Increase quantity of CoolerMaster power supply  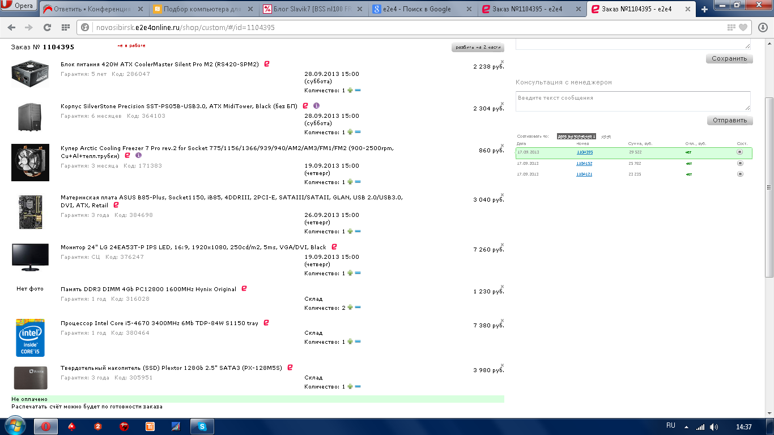(350, 90)
